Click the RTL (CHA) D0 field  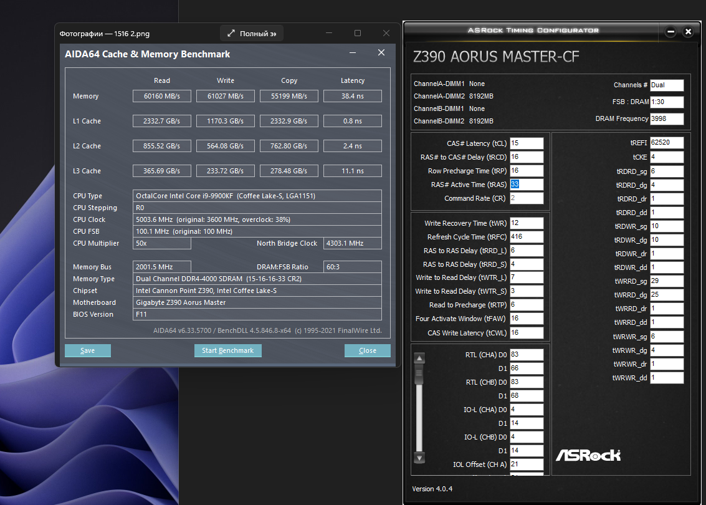pos(527,355)
